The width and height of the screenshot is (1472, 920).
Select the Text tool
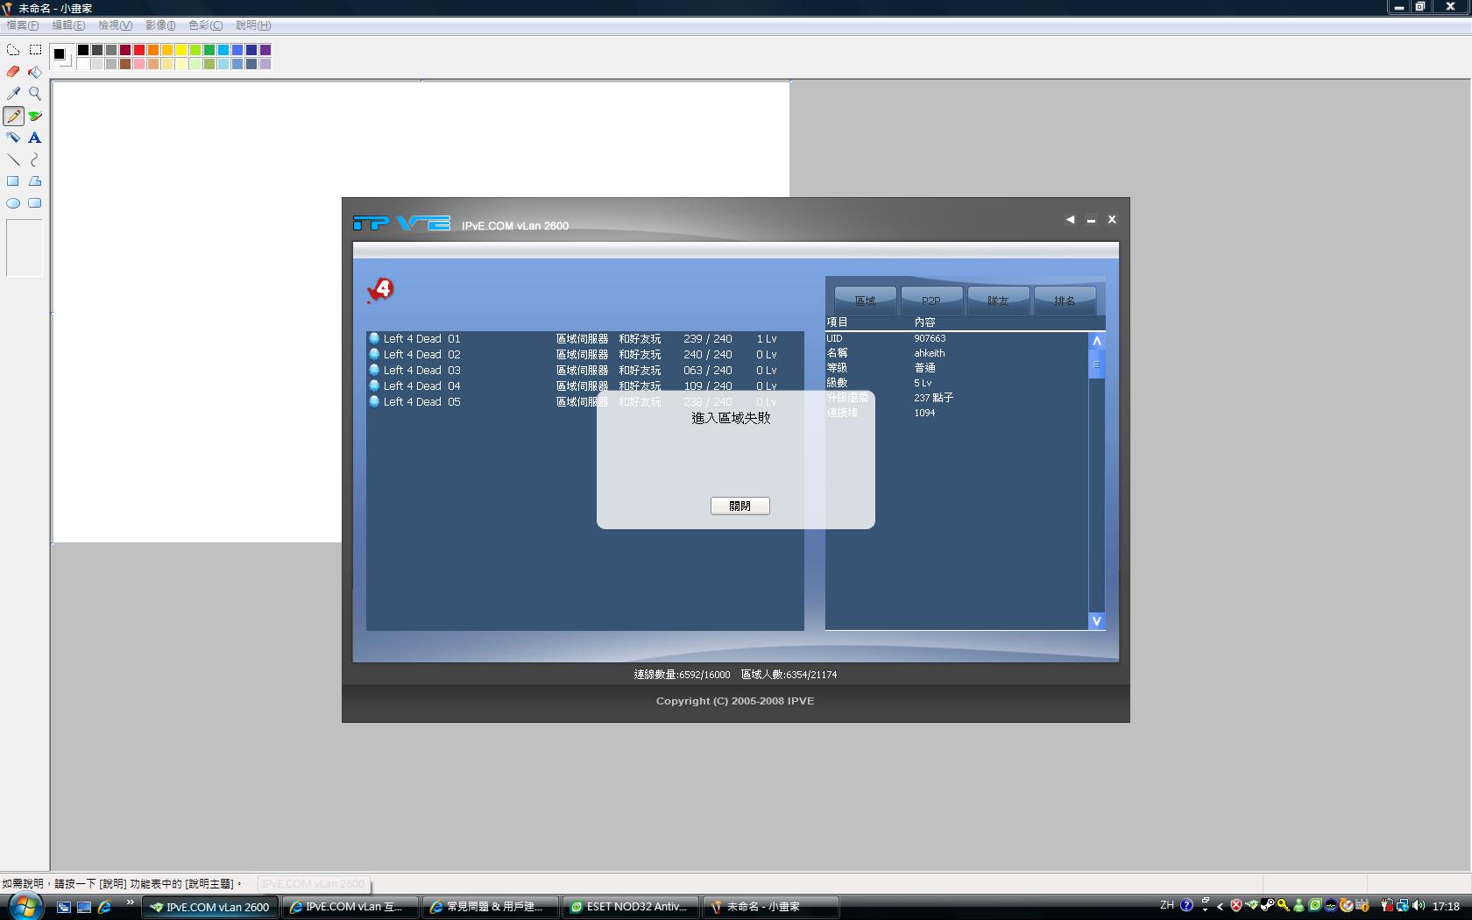click(35, 138)
